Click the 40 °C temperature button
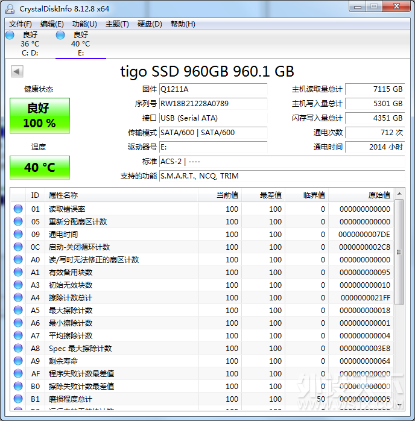The image size is (415, 421). [40, 168]
